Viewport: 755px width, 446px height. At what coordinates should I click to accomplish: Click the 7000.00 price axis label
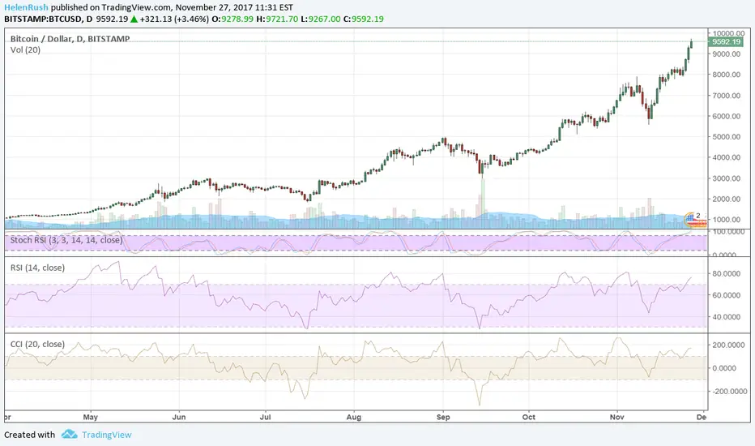coord(727,96)
